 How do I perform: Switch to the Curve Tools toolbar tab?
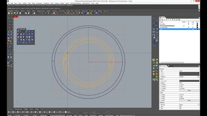point(62,11)
